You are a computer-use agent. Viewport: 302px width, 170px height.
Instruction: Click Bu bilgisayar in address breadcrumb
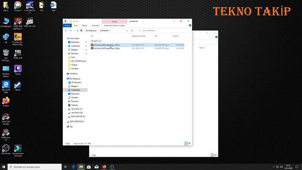pos(91,30)
